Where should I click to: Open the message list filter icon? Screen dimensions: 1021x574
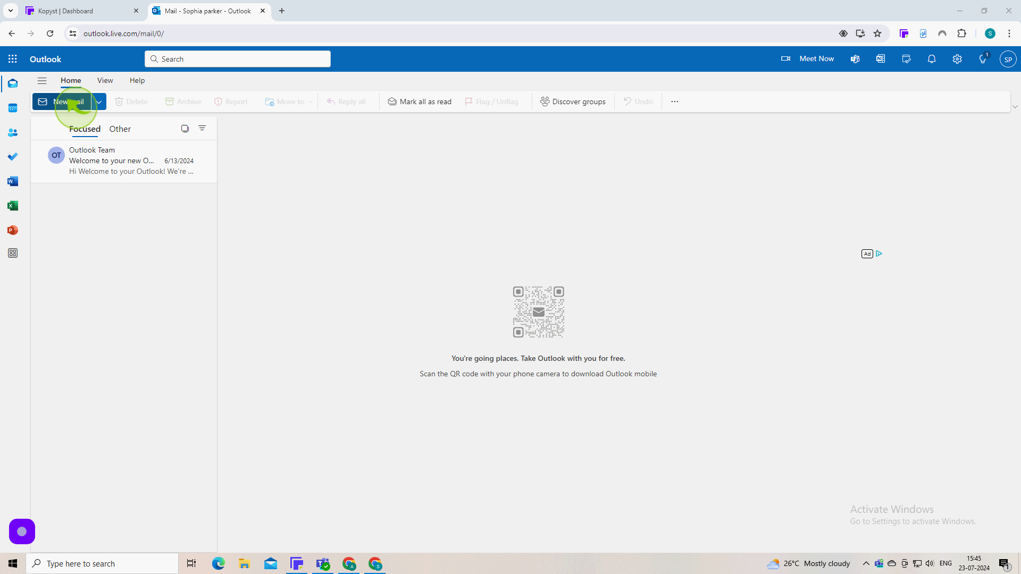tap(202, 128)
